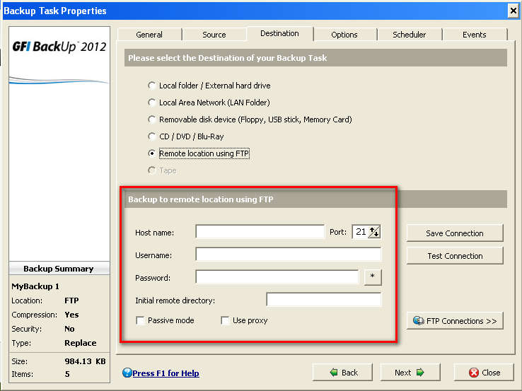
Task: Select Removable disk device option
Action: [x=151, y=119]
